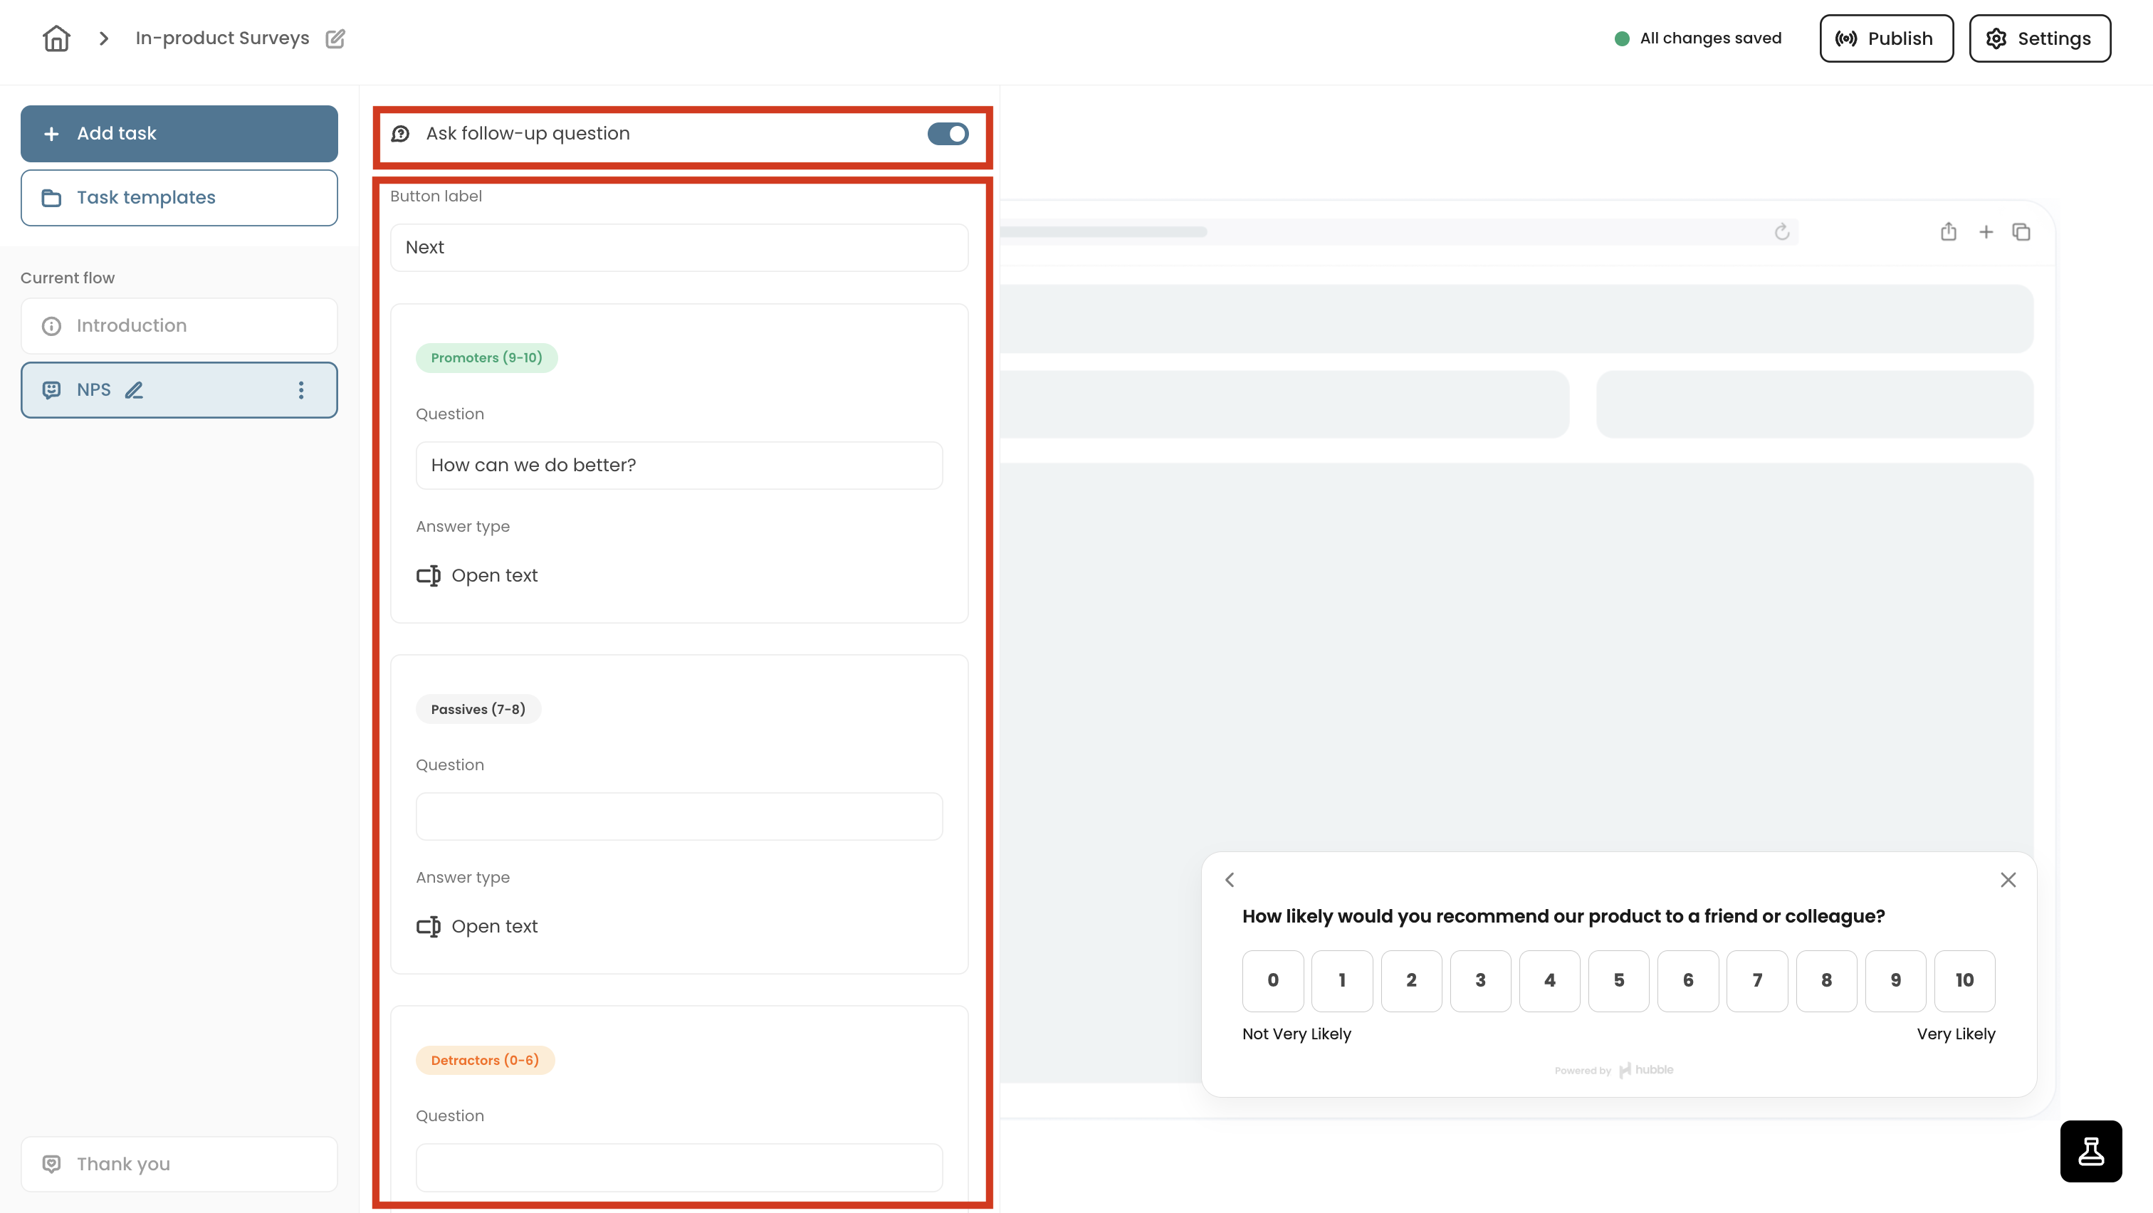This screenshot has width=2153, height=1213.
Task: Open the Promoters answer type Open text selector
Action: pos(477,576)
